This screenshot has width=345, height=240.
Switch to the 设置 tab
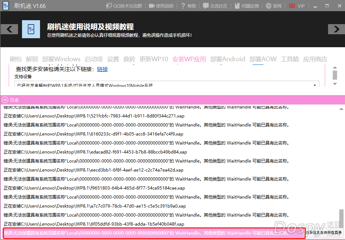(x=113, y=59)
